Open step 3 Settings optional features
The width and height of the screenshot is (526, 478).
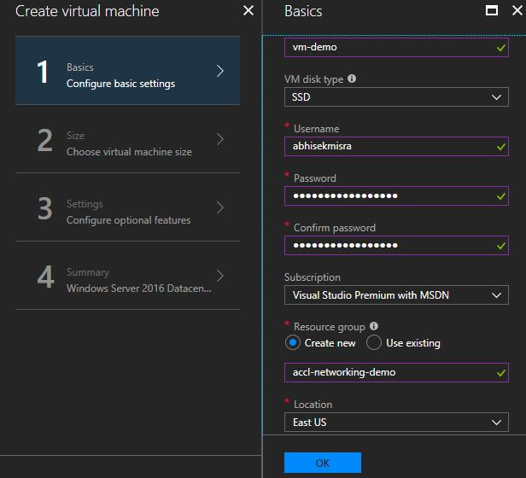(127, 207)
